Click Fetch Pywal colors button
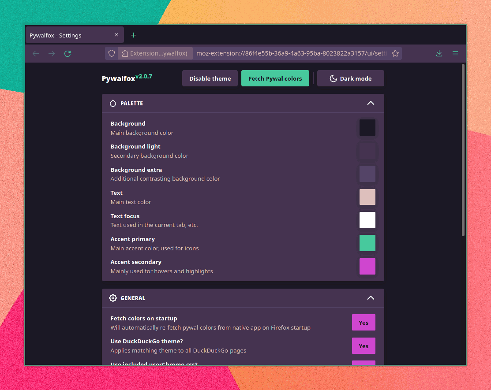Screen dimensions: 491x390 (x=275, y=78)
